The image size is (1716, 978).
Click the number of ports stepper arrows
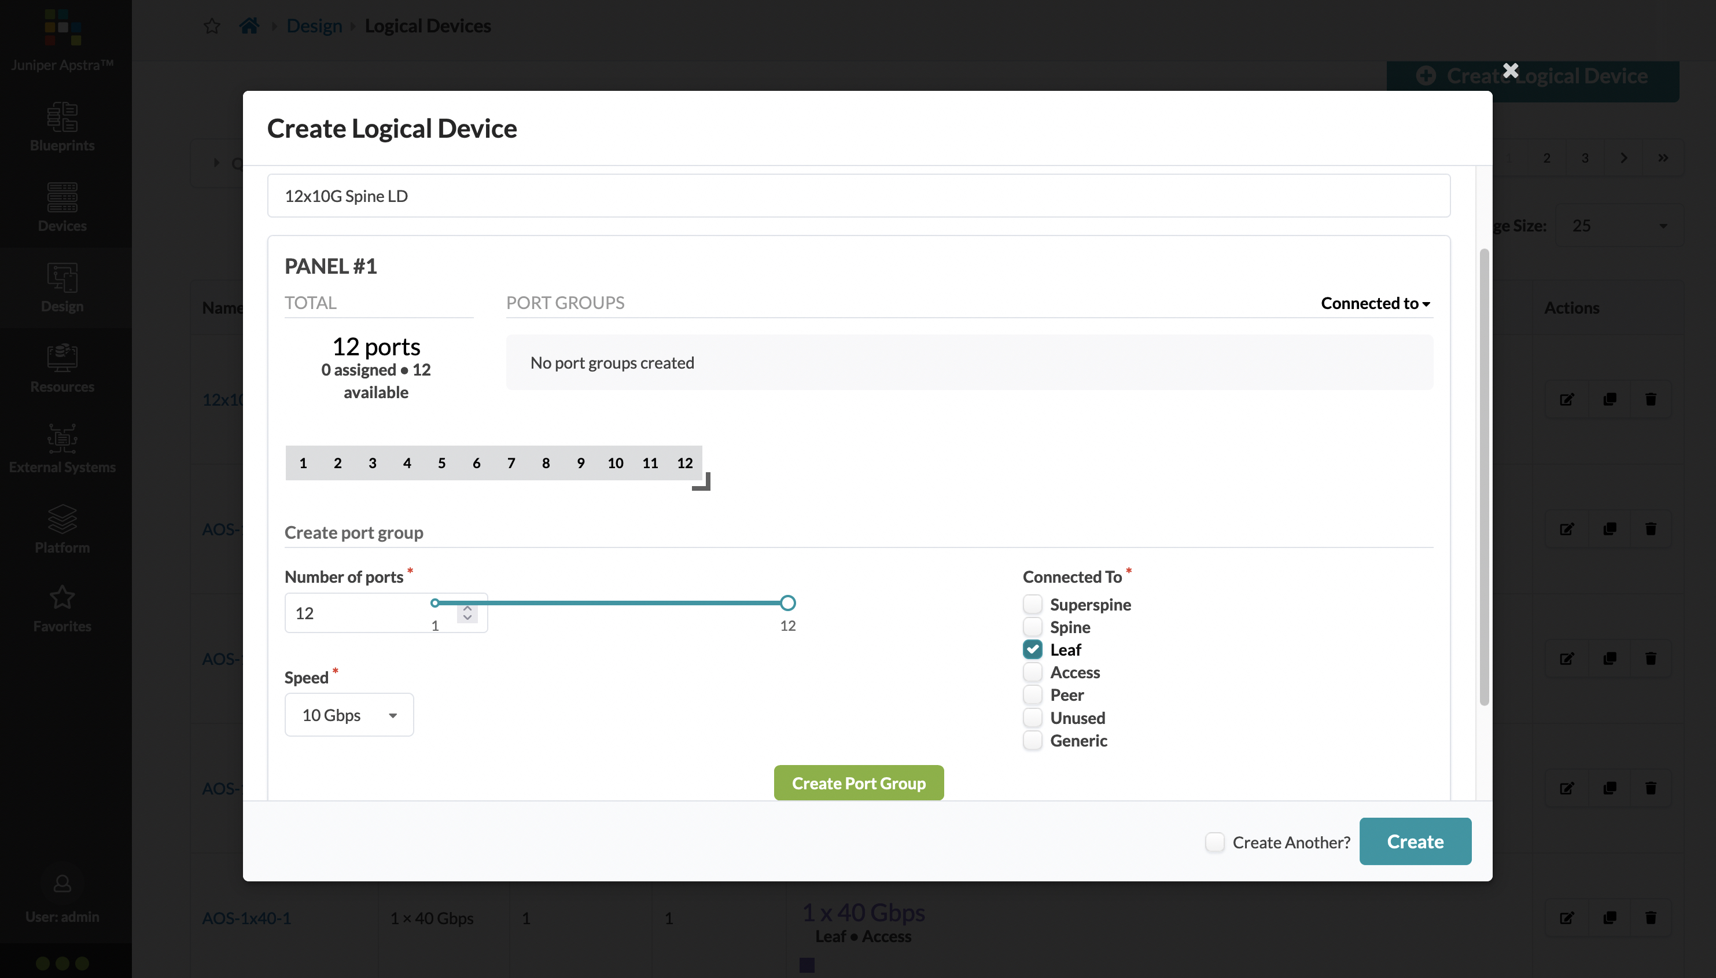tap(467, 613)
